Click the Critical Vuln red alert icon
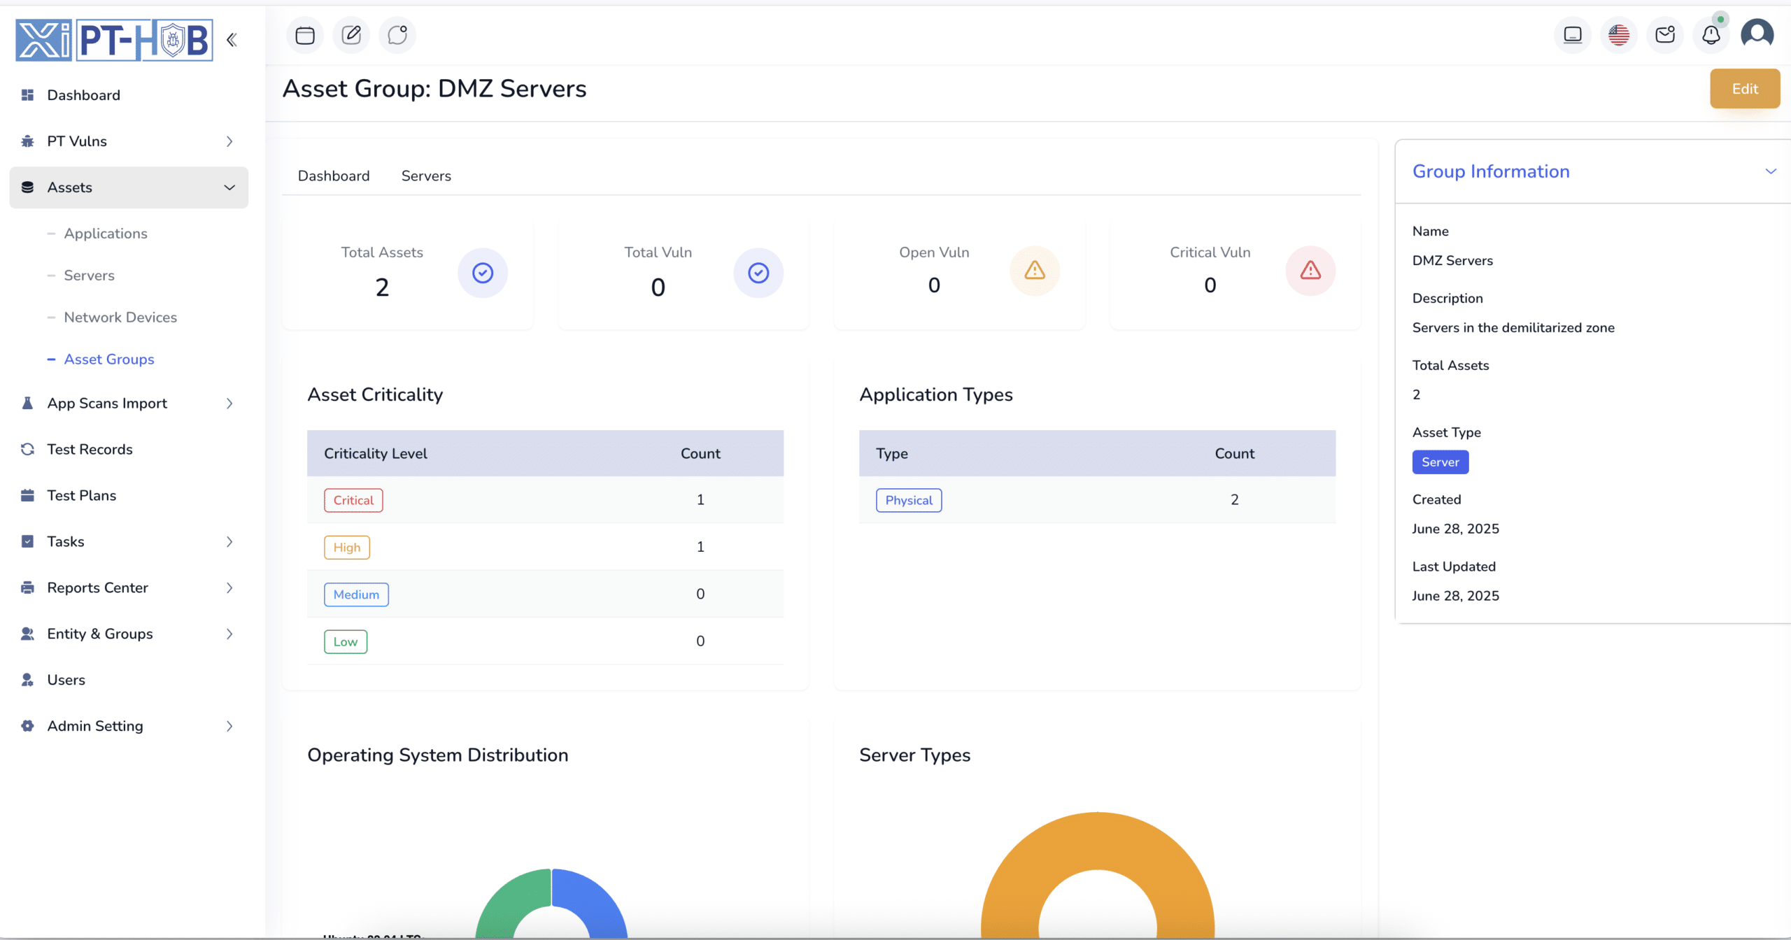Screen dimensions: 1791x940 coord(1310,271)
